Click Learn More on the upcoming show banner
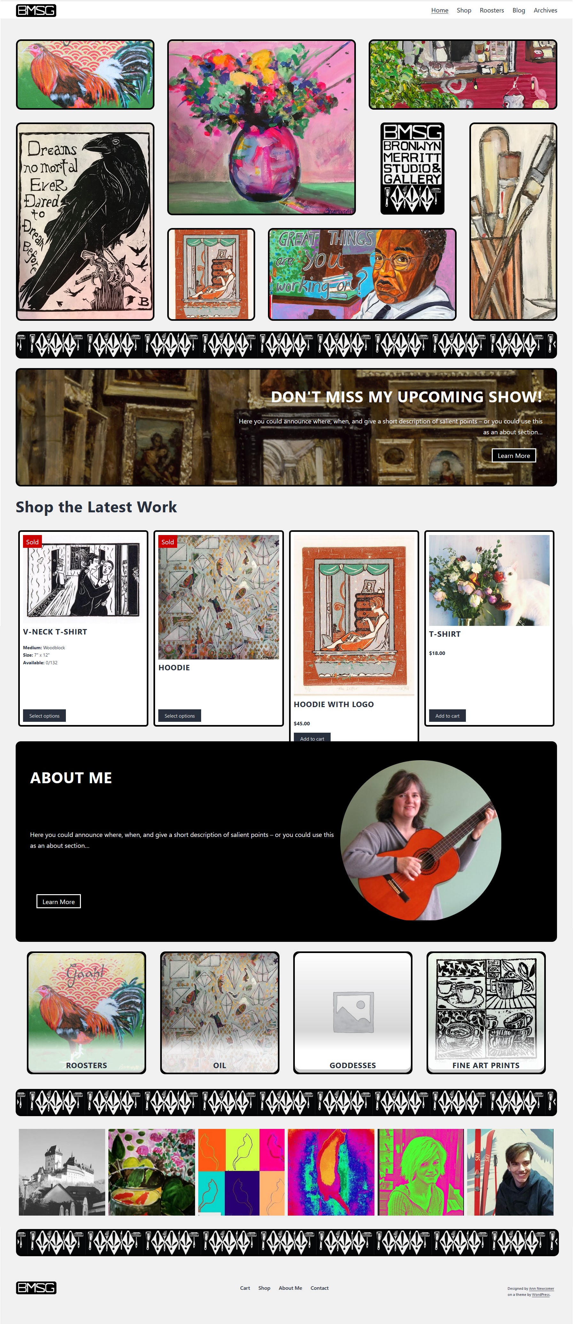Screen dimensions: 573x1324 pyautogui.click(x=514, y=455)
